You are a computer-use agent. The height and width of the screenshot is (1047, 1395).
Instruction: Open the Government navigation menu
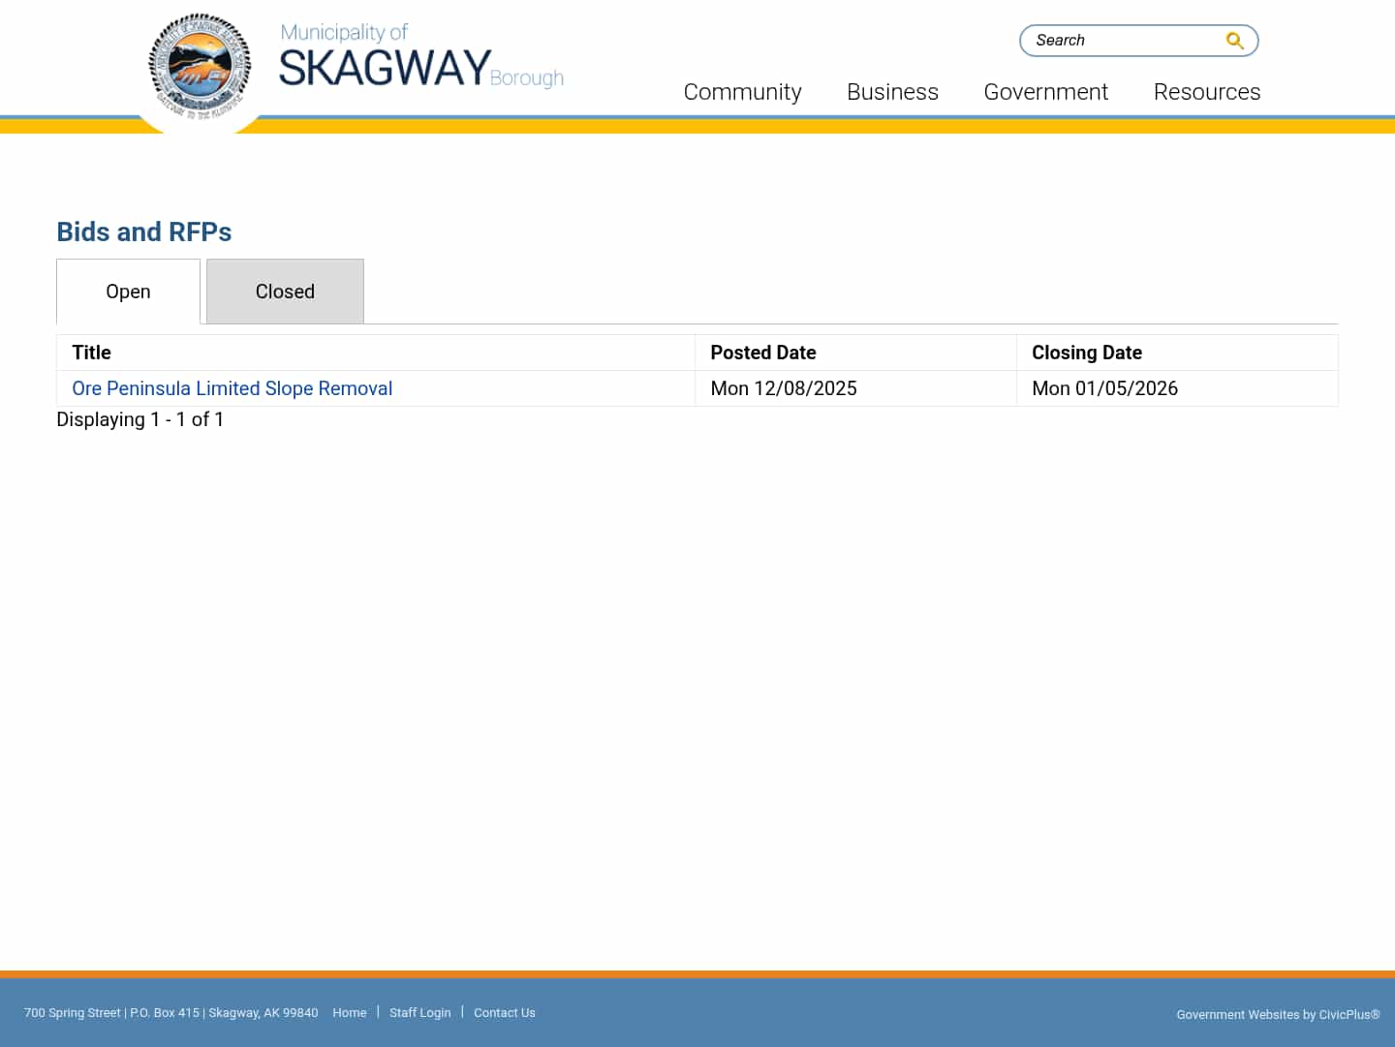point(1046,92)
